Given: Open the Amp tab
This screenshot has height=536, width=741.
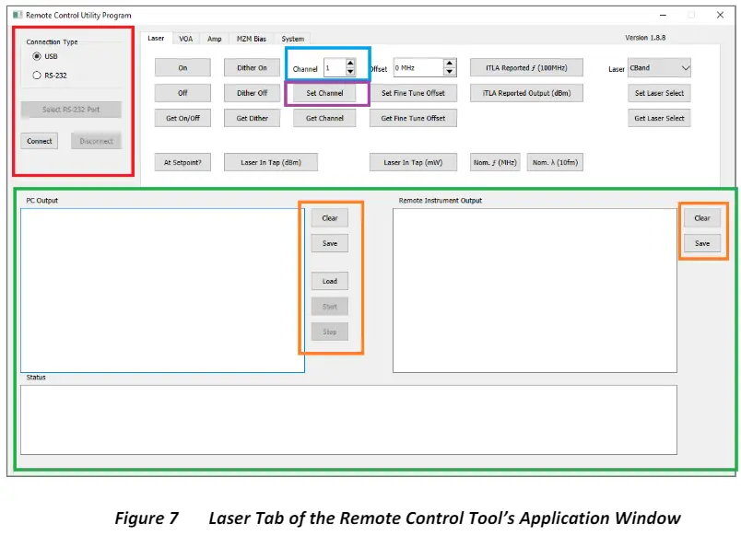Looking at the screenshot, I should [215, 39].
